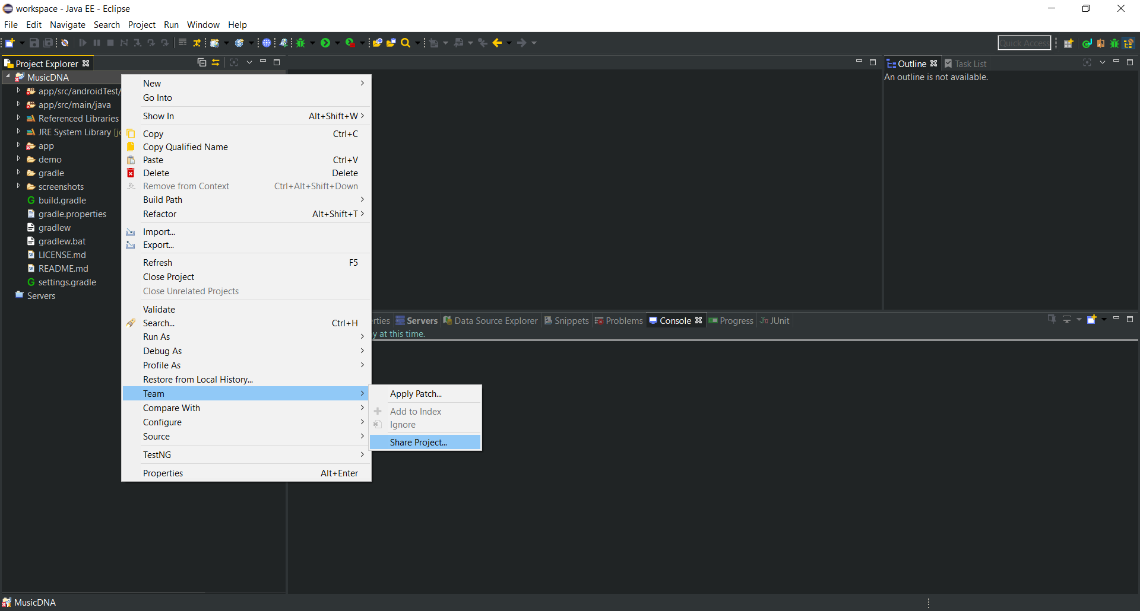Switch to the Servers tab

click(417, 320)
